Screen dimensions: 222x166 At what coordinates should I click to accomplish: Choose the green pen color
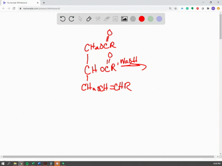tap(150, 19)
